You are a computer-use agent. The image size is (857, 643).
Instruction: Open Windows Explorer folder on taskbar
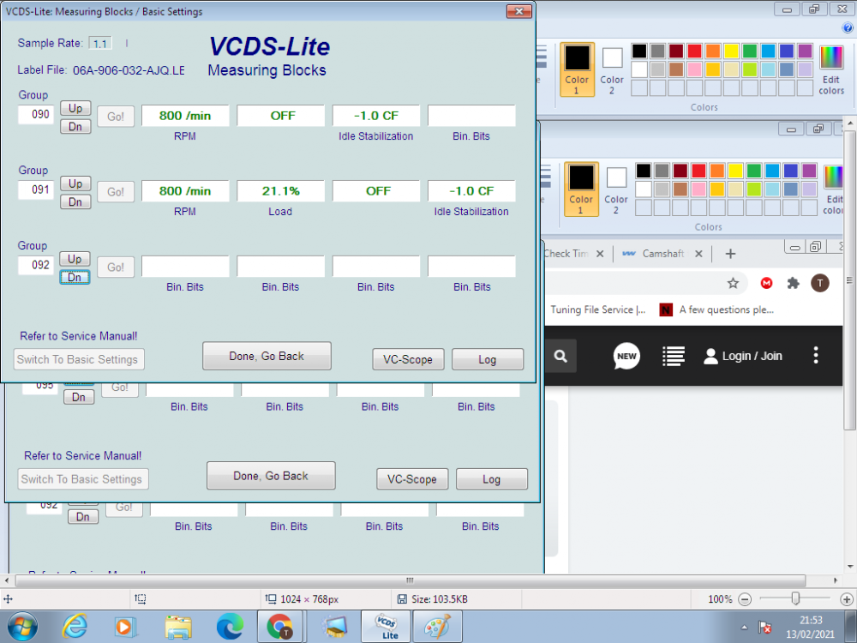click(x=178, y=627)
